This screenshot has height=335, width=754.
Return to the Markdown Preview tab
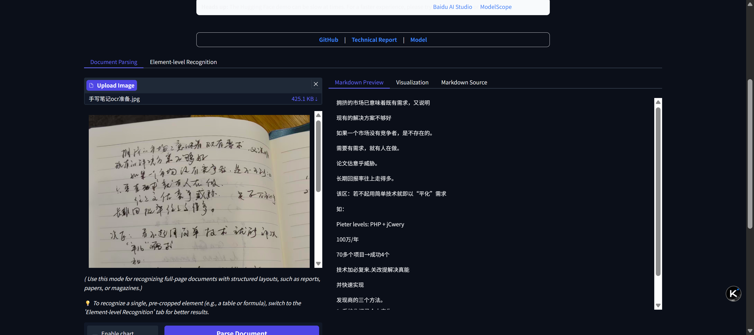point(359,82)
